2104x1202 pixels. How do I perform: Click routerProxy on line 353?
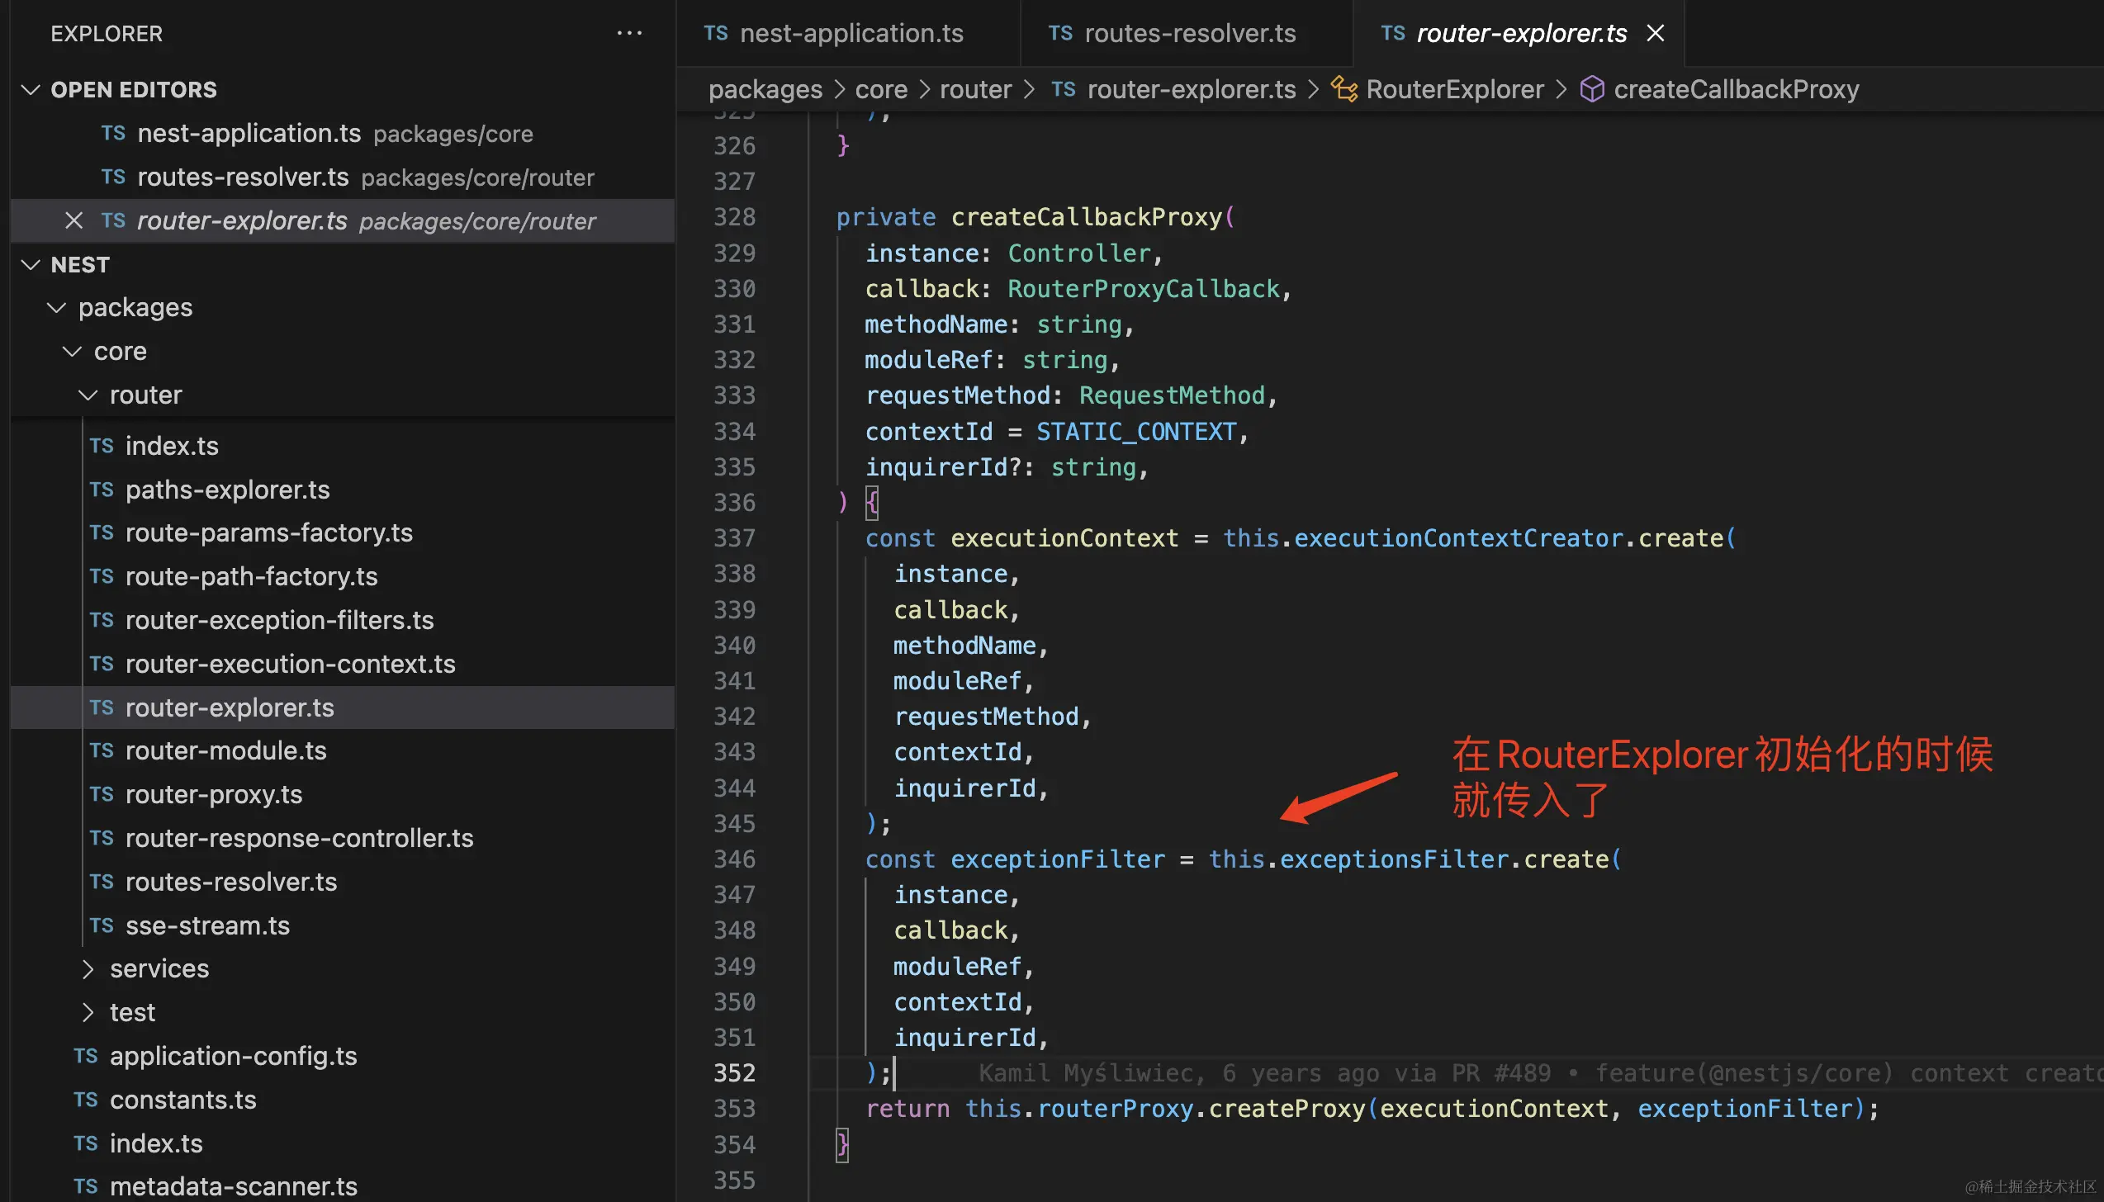[1115, 1109]
